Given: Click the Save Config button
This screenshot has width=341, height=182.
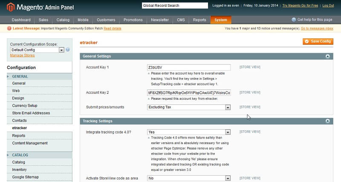Looking at the screenshot, I should [318, 41].
